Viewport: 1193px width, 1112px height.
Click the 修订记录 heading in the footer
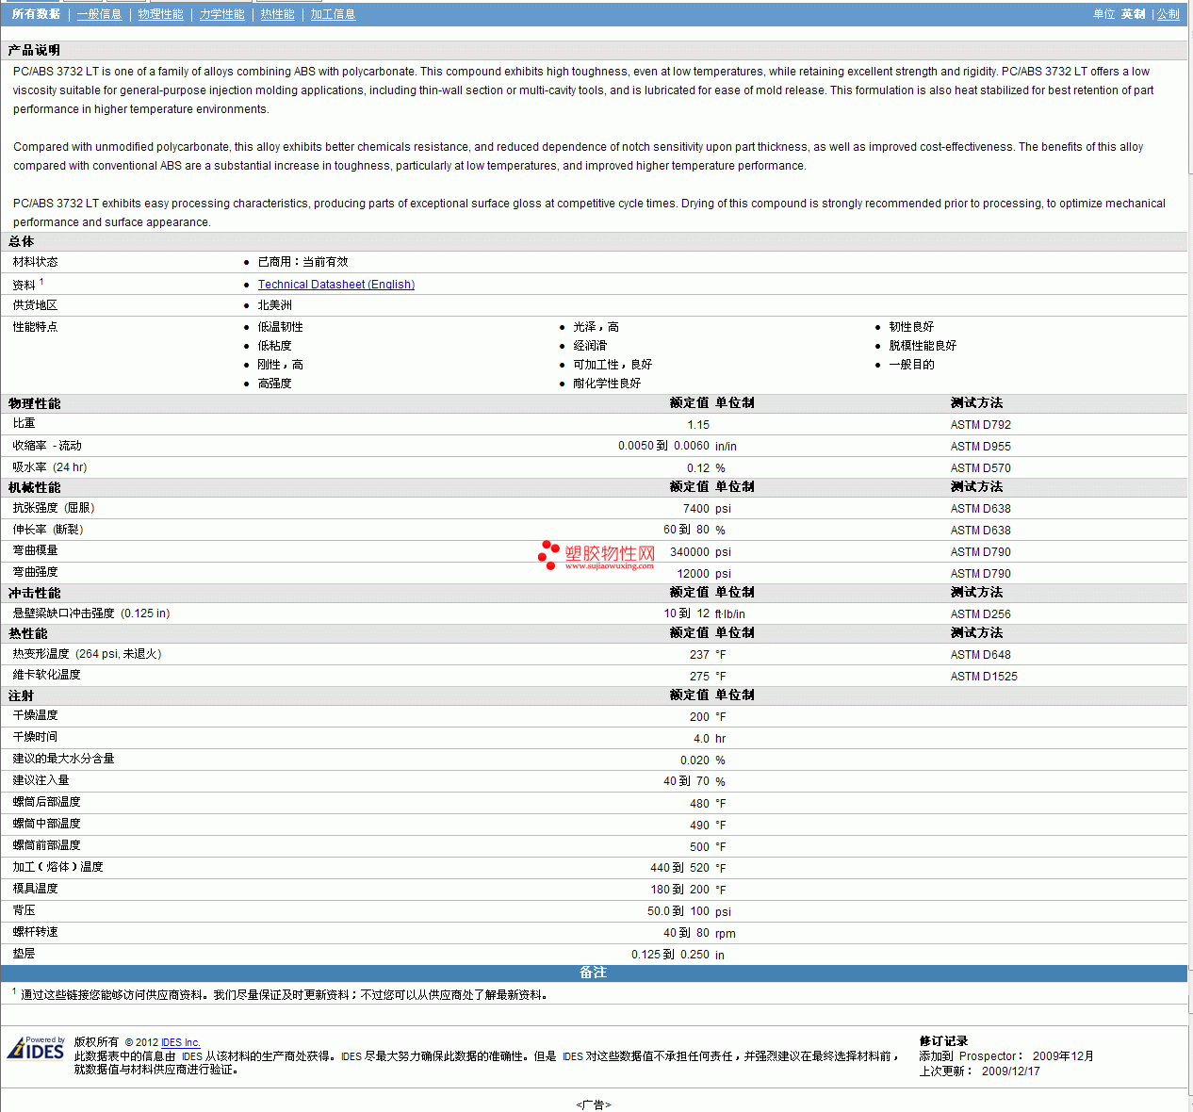944,1041
